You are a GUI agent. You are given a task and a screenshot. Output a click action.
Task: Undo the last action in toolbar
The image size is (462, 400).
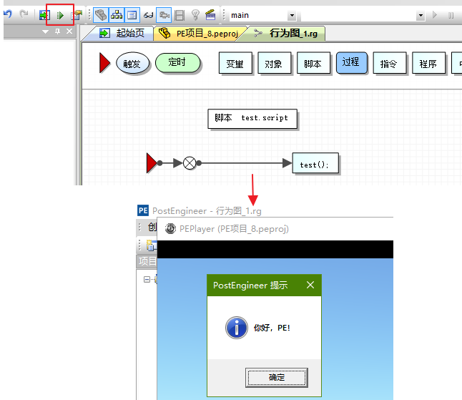[8, 14]
